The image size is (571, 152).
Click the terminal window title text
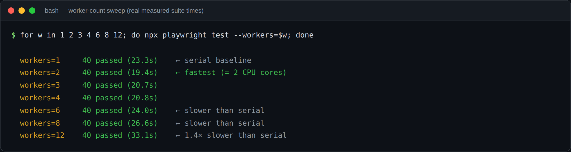[124, 11]
